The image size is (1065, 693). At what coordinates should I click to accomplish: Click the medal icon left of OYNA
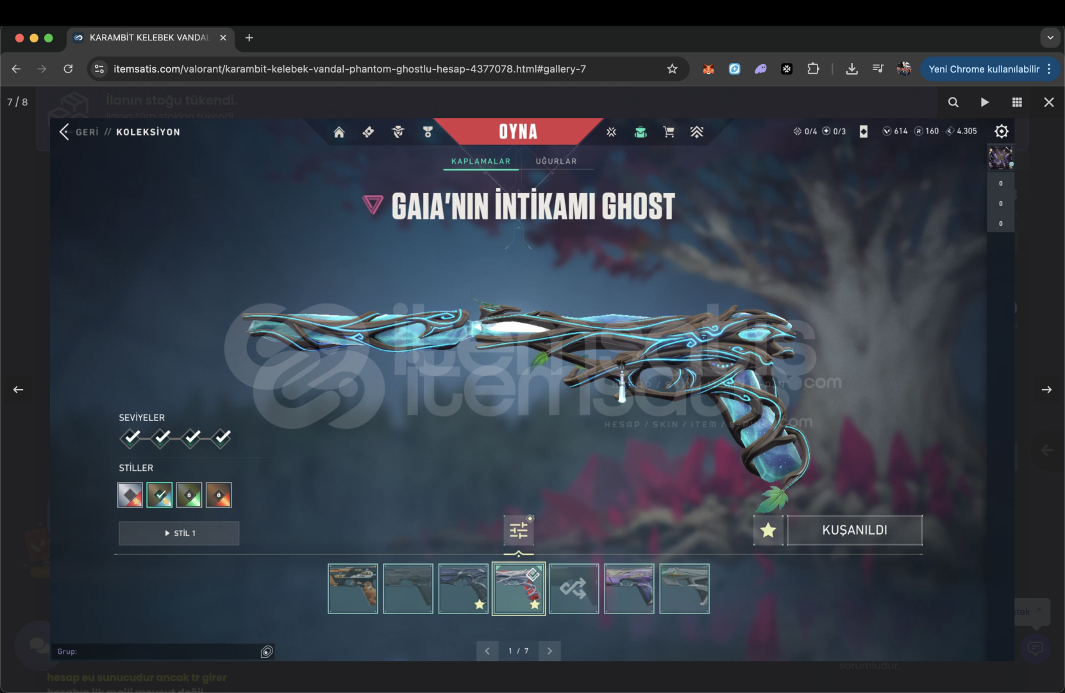(x=428, y=132)
